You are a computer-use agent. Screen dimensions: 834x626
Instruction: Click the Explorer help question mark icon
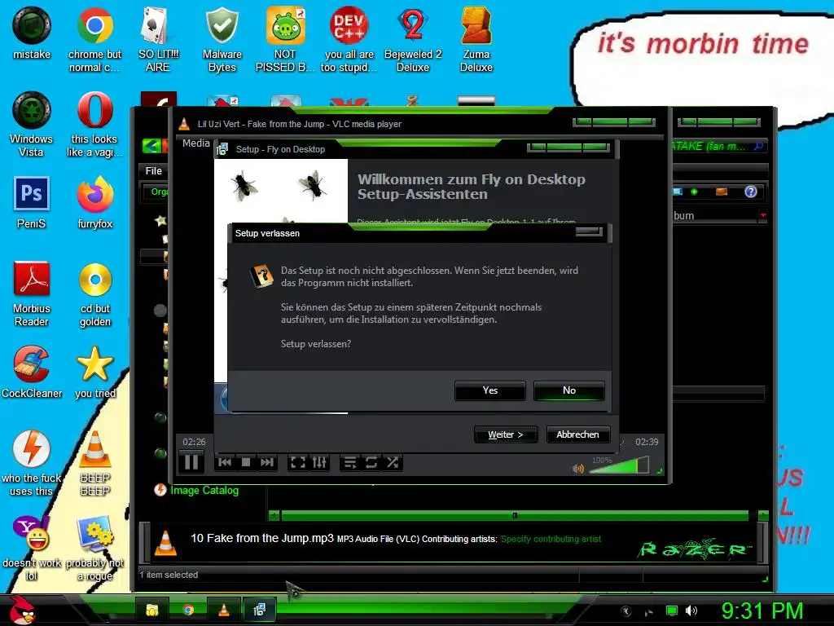click(x=750, y=192)
